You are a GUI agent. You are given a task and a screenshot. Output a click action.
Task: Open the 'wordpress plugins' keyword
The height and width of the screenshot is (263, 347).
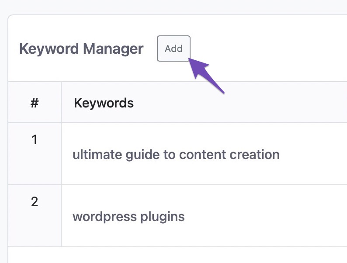pos(128,216)
